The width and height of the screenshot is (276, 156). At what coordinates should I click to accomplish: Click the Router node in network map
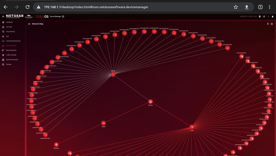(150, 102)
